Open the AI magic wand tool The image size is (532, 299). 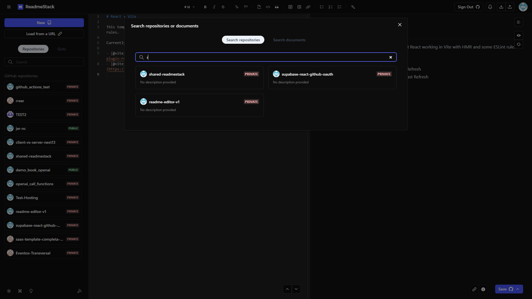point(353,7)
